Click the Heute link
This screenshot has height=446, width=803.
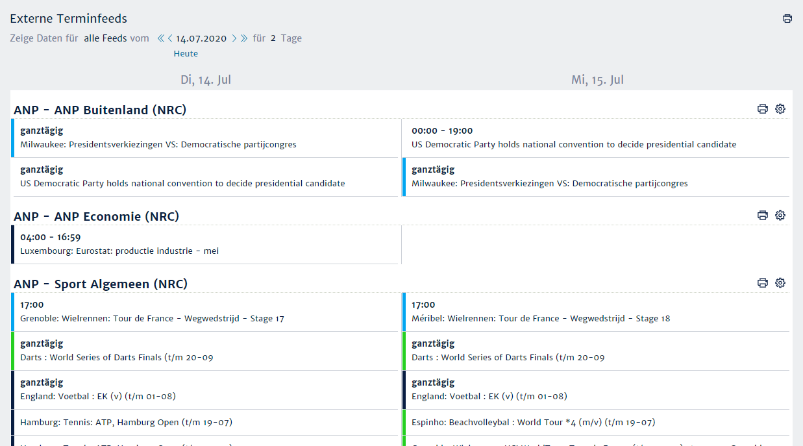186,54
